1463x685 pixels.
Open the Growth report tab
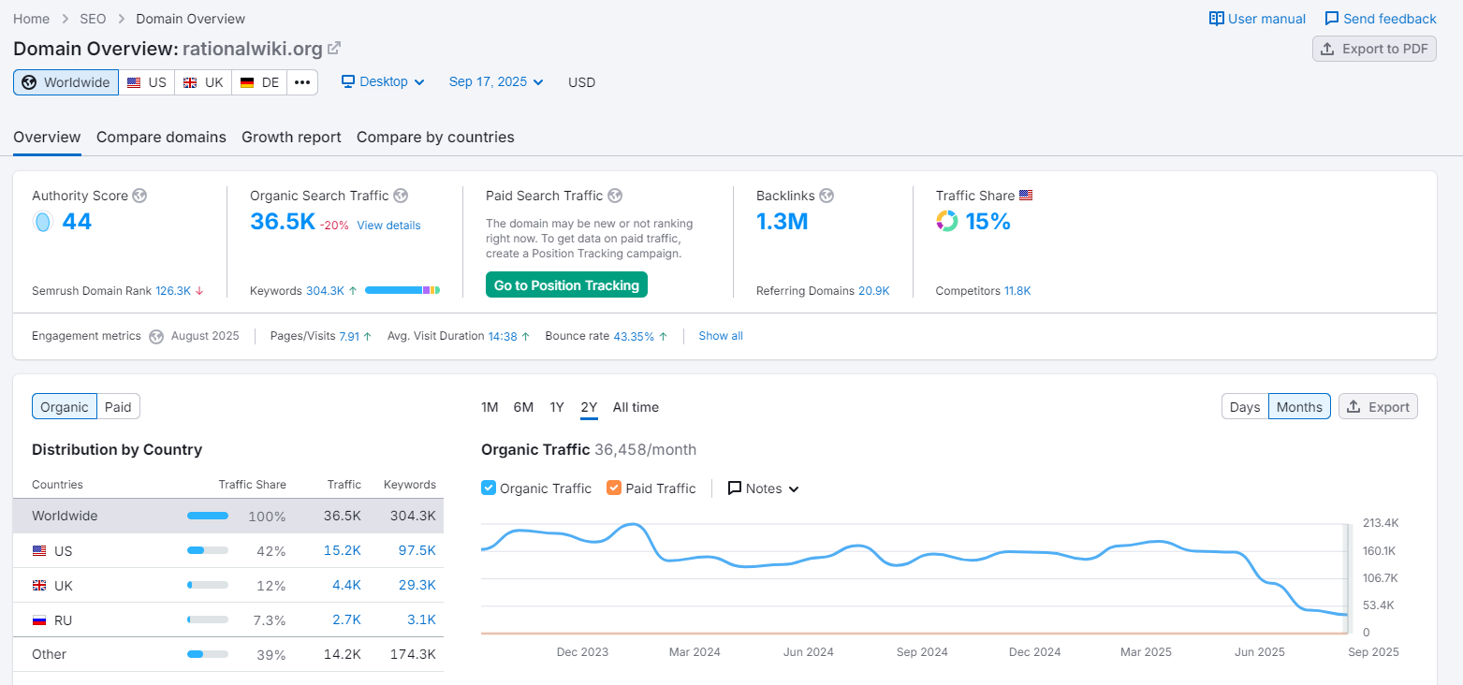(x=291, y=138)
